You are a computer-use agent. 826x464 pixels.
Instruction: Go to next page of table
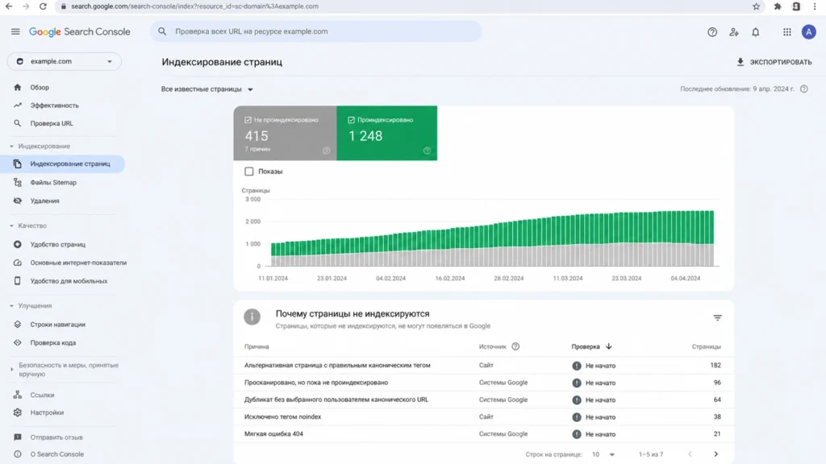[716, 454]
